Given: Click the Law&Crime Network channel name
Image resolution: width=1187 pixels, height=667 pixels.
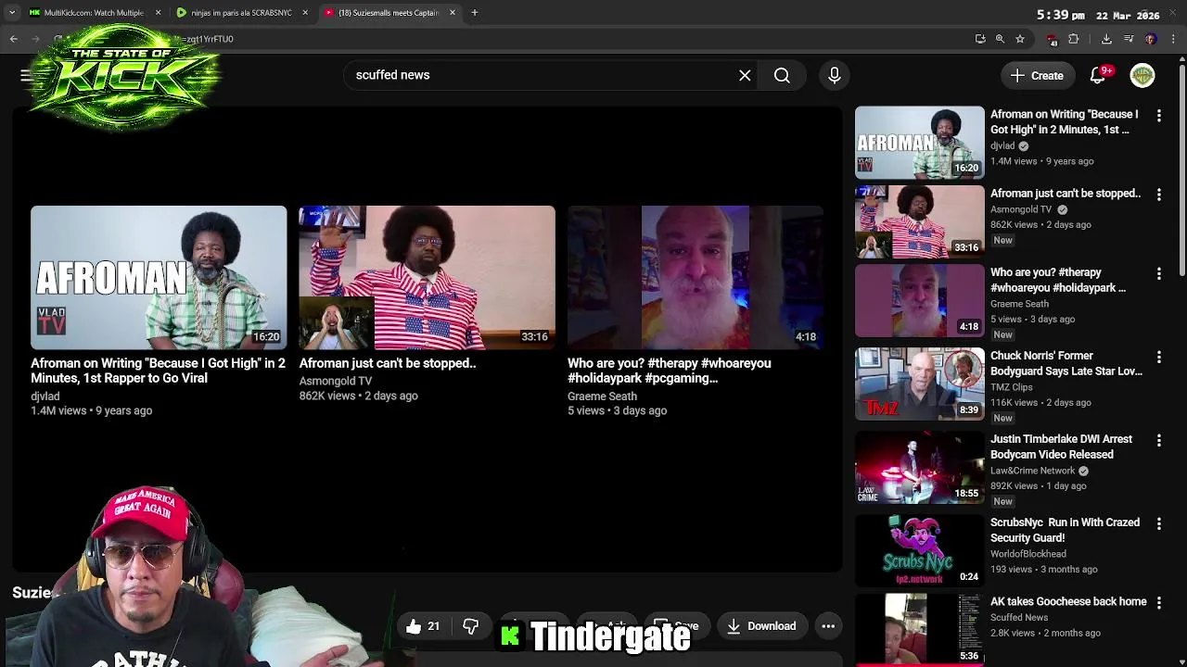Looking at the screenshot, I should [1032, 471].
